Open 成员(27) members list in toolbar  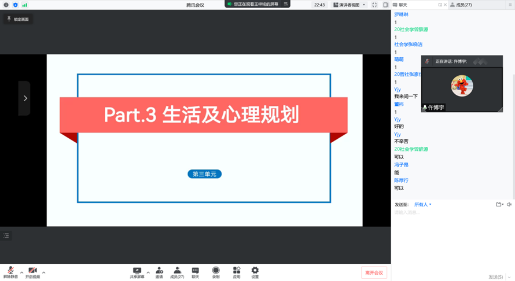pos(177,272)
